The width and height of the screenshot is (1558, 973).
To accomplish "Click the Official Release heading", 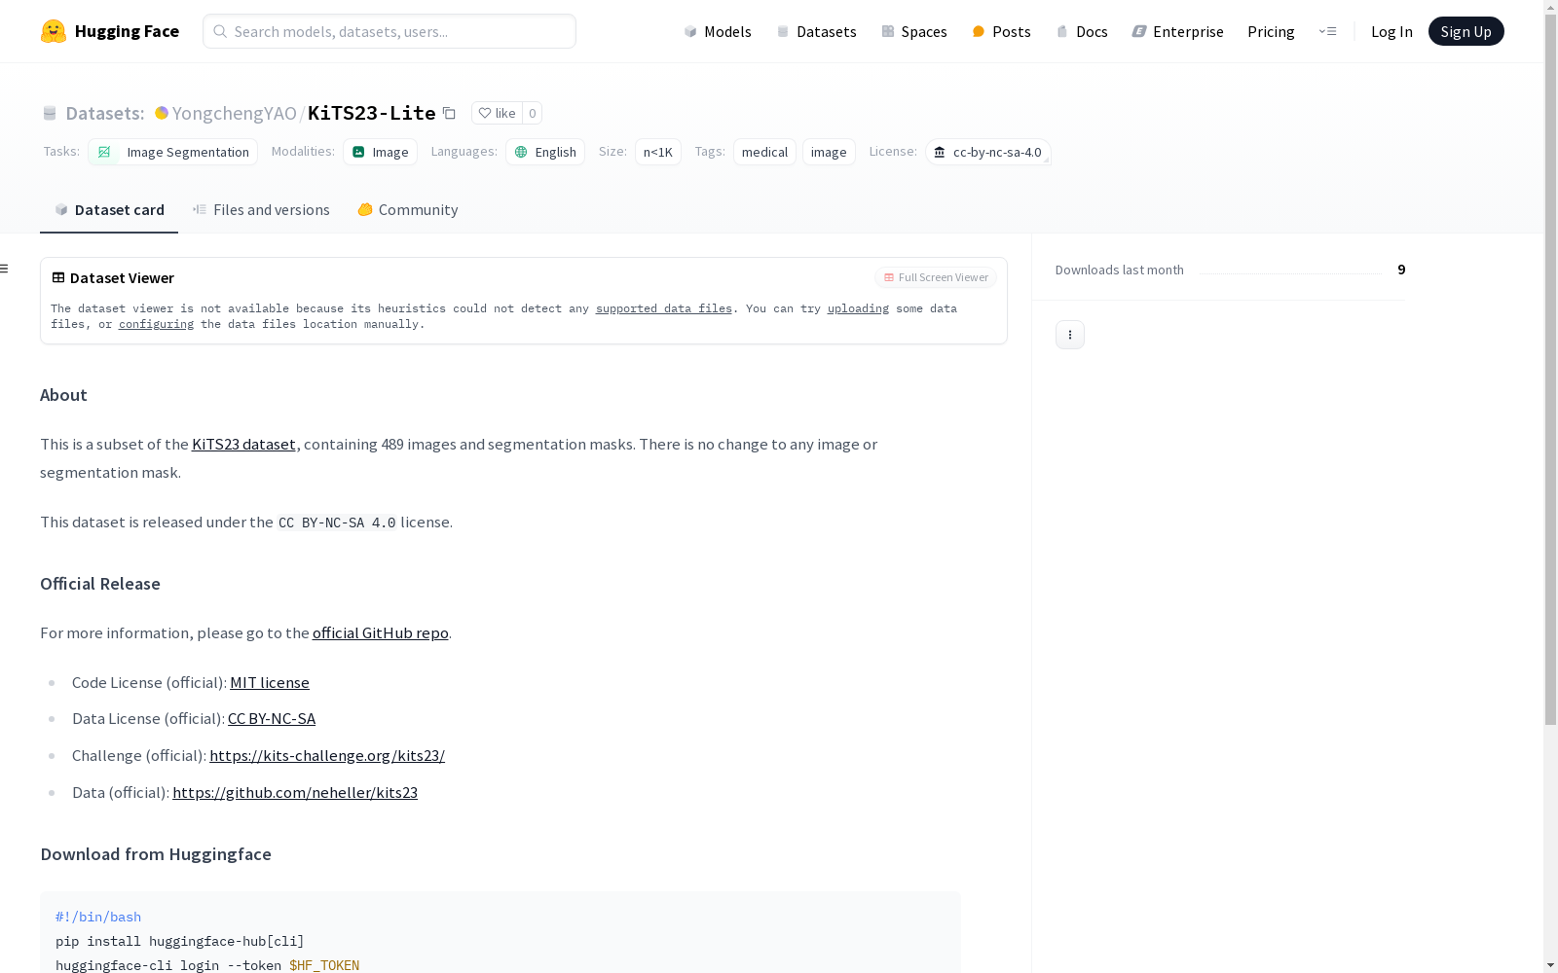I will 100,584.
